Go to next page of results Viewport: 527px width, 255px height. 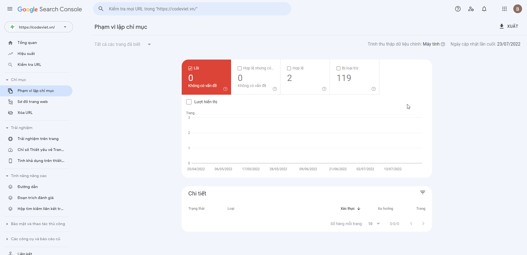pyautogui.click(x=423, y=223)
